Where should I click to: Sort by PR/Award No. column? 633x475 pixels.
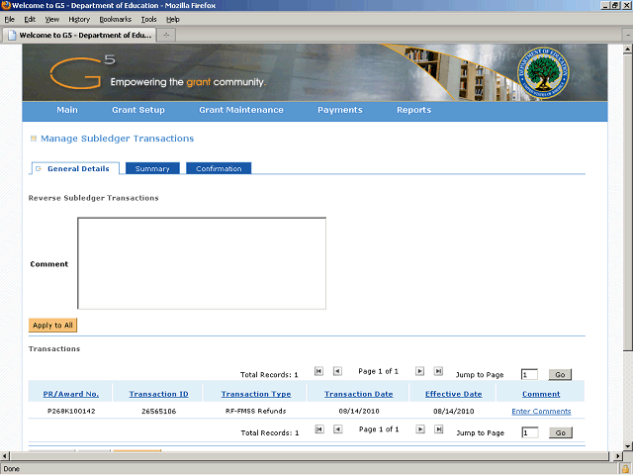click(70, 394)
